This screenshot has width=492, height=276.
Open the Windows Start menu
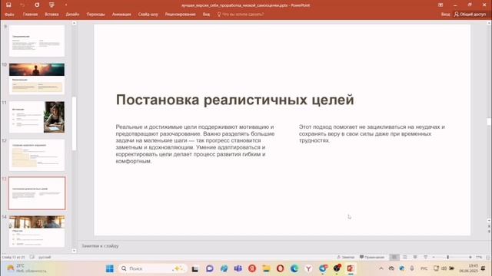[109, 268]
